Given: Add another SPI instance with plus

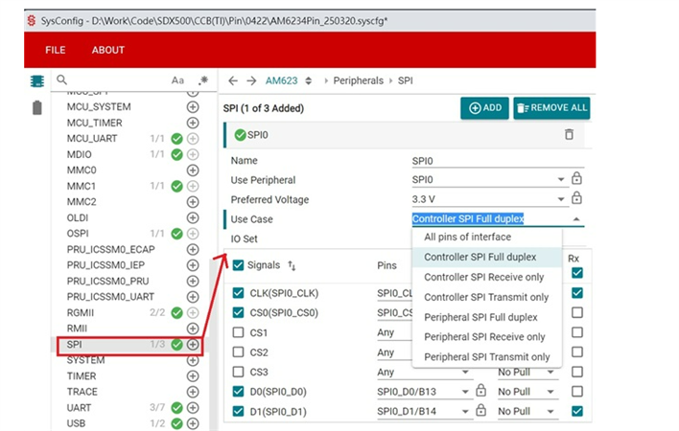Looking at the screenshot, I should 193,345.
